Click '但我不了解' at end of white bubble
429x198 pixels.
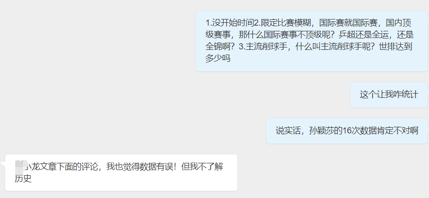click(202, 167)
